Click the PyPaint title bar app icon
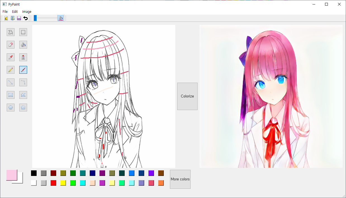Viewport: 346px width, 198px height. tap(4, 4)
